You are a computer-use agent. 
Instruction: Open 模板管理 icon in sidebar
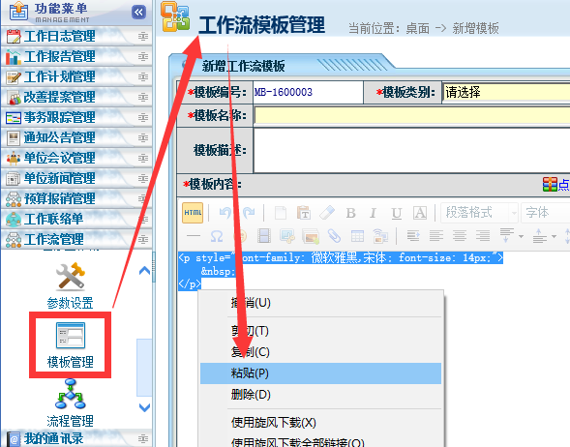coord(71,344)
